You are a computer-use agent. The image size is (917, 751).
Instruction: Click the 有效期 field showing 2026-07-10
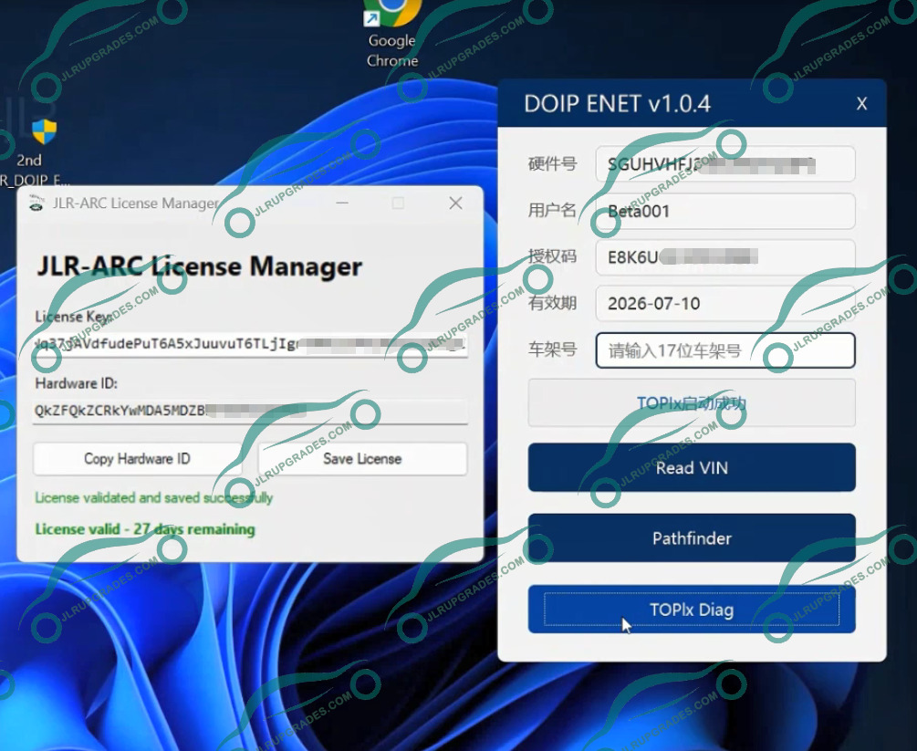click(x=725, y=303)
